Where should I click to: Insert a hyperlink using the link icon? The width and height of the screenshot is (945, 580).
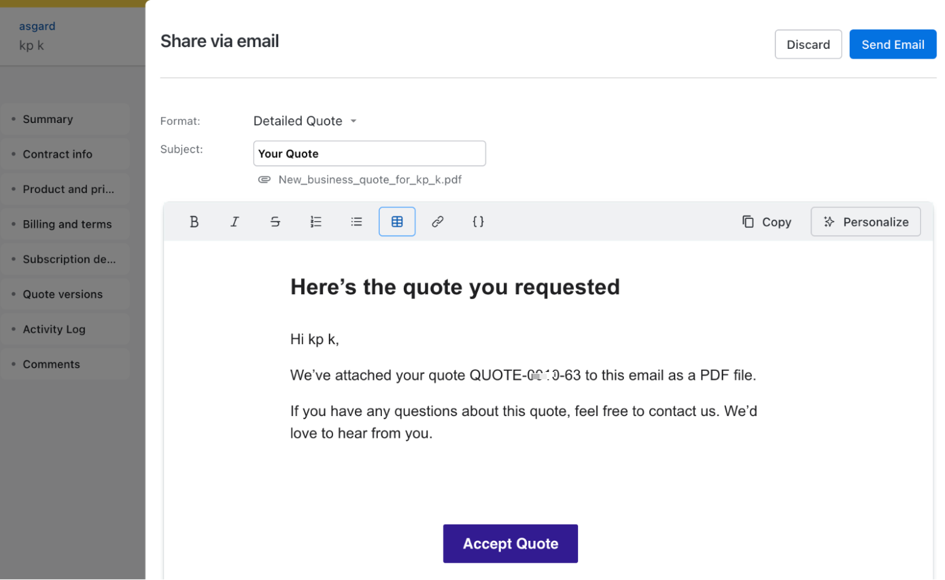[437, 222]
